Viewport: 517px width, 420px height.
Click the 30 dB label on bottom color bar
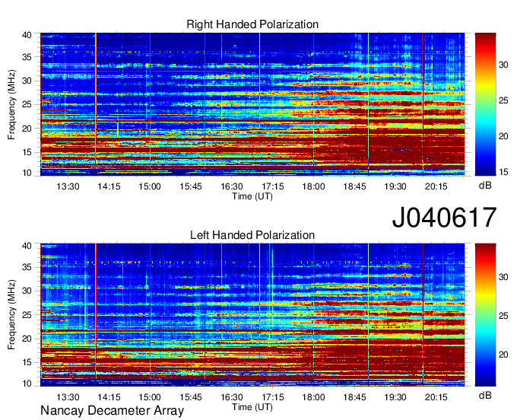coord(503,277)
